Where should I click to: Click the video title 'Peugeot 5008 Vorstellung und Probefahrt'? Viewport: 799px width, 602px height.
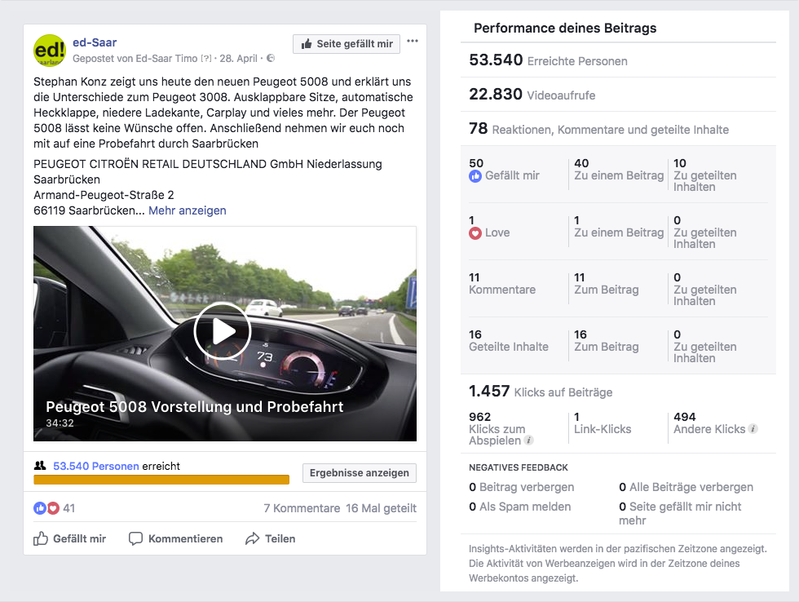point(195,406)
